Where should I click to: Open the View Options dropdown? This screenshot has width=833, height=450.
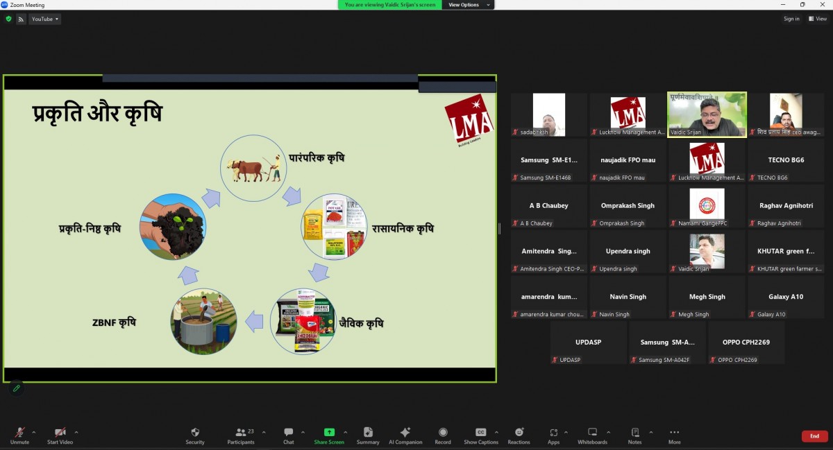point(469,5)
